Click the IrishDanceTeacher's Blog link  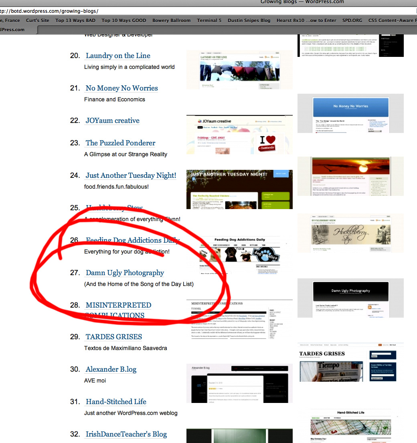click(x=126, y=435)
